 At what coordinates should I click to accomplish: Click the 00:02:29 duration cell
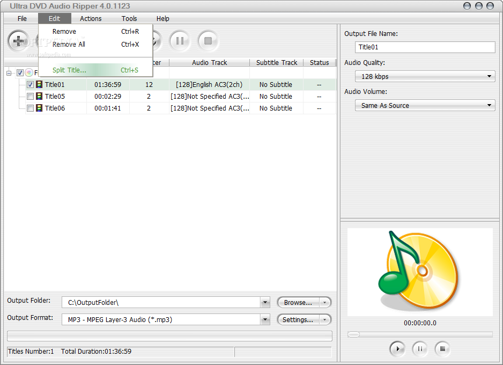pyautogui.click(x=108, y=96)
